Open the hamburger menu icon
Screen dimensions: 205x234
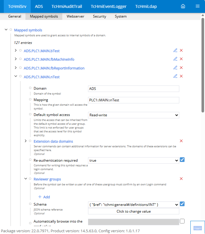click(x=198, y=6)
